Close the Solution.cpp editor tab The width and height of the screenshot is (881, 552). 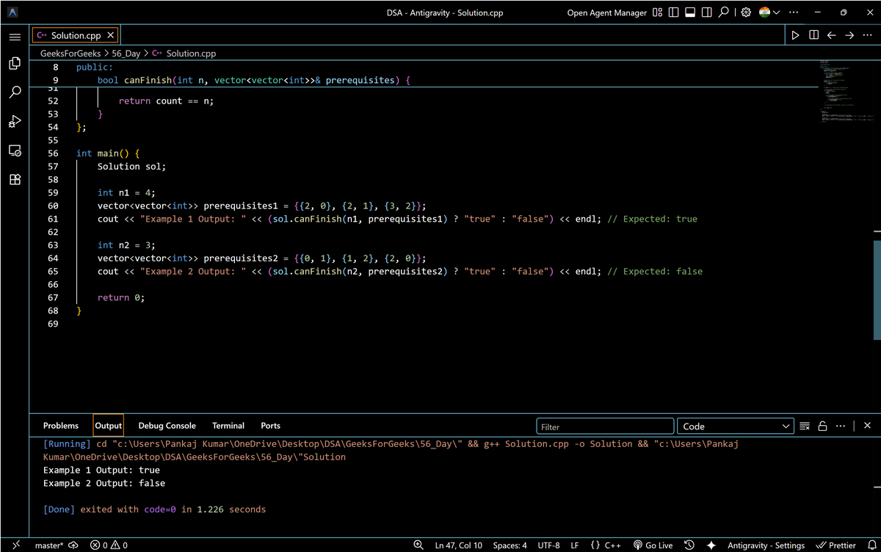(110, 35)
